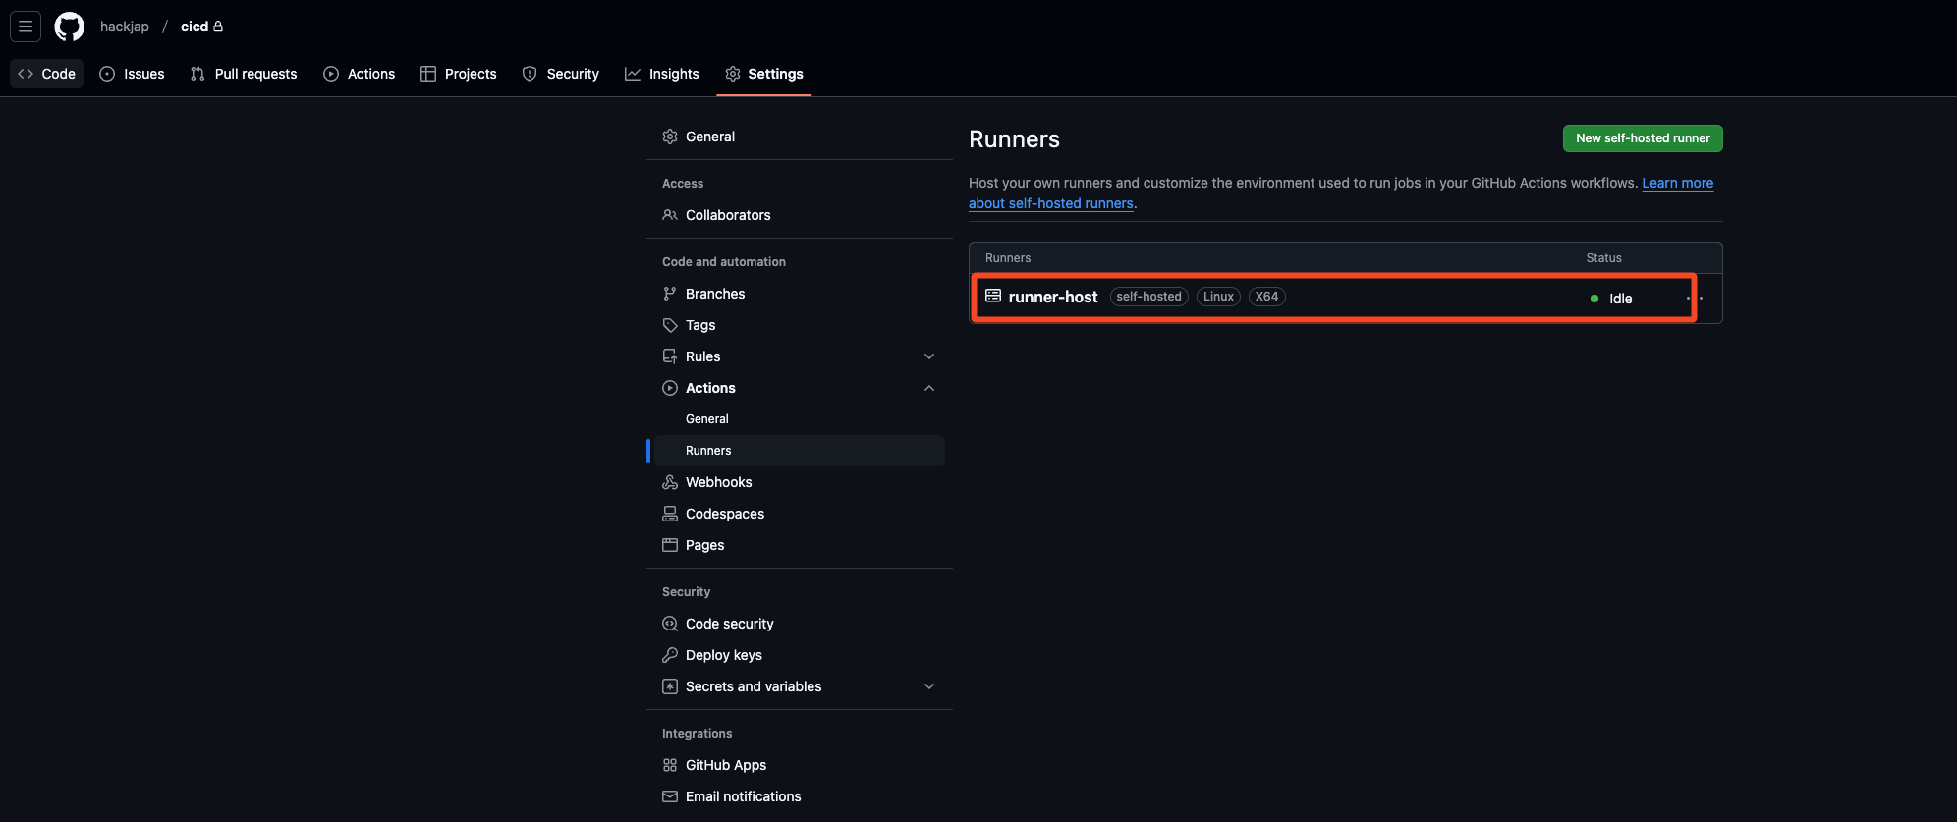This screenshot has height=822, width=1957.
Task: Open Webhooks settings
Action: pyautogui.click(x=719, y=482)
